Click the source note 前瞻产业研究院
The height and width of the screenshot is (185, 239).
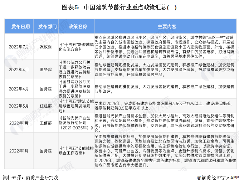point(42,178)
